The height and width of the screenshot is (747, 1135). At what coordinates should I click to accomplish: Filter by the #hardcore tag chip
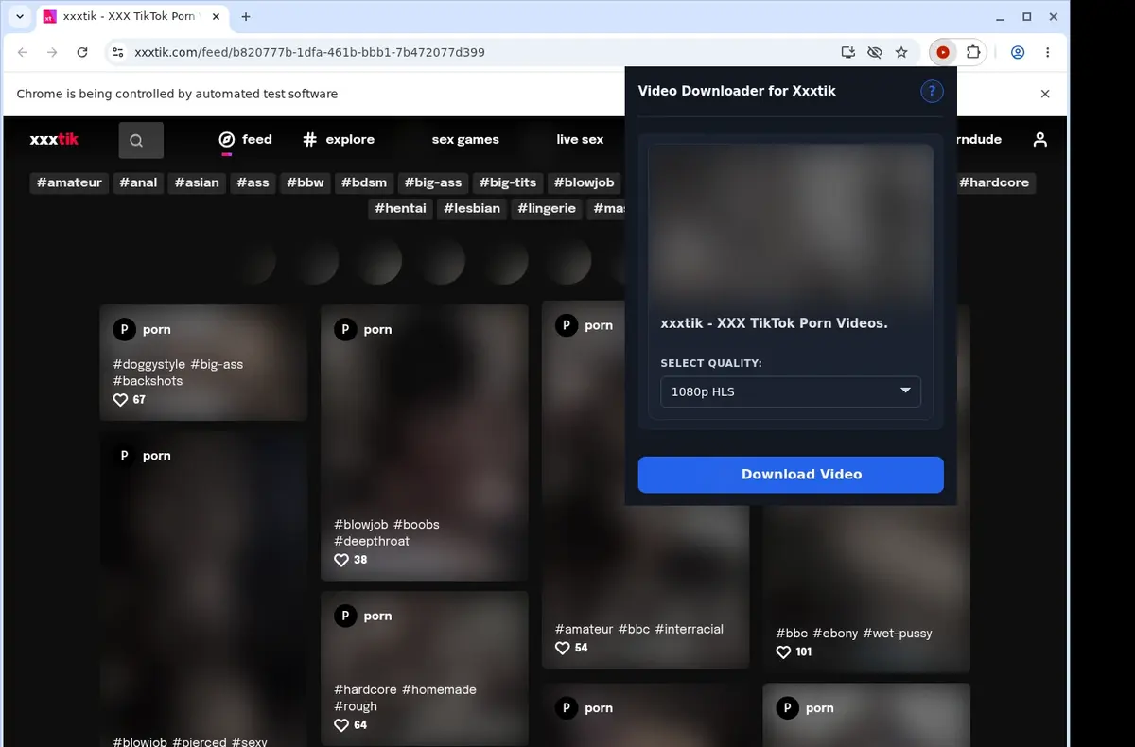994,182
